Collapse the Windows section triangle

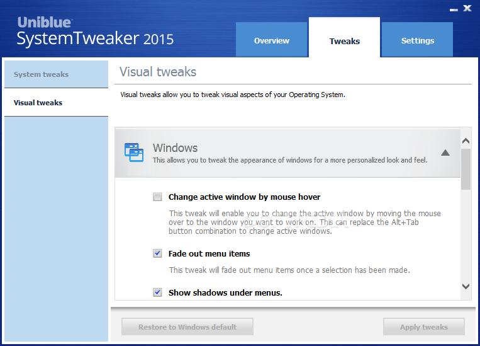tap(445, 153)
